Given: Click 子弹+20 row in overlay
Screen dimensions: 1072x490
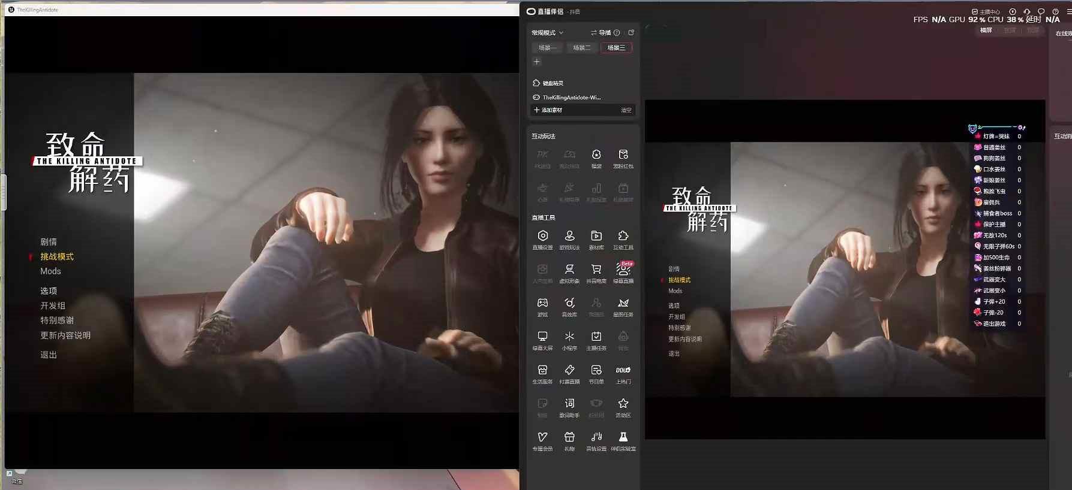Looking at the screenshot, I should click(x=998, y=301).
